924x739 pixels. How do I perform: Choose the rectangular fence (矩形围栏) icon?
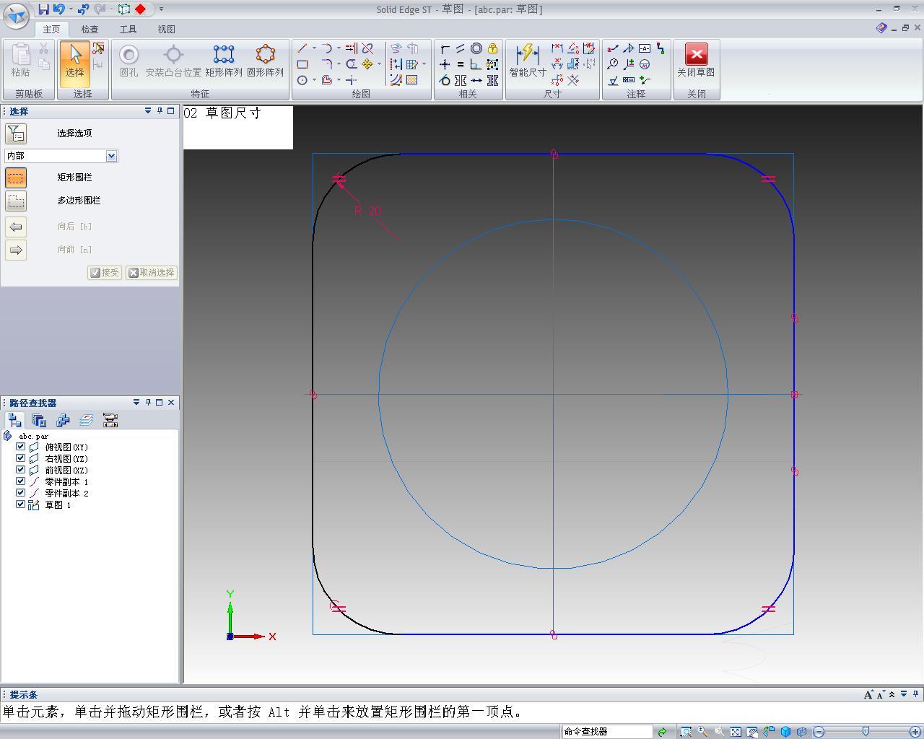click(16, 178)
